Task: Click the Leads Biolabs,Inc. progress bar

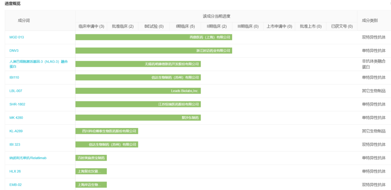Action: 138,91
